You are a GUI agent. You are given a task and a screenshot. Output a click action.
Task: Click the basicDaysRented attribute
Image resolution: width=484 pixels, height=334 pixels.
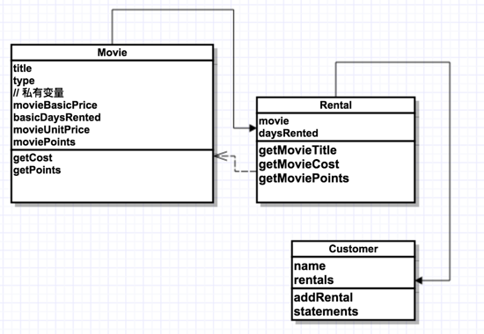point(57,118)
